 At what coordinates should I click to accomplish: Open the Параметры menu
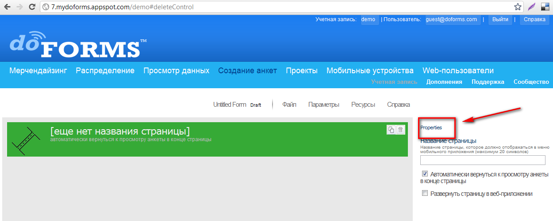[324, 105]
